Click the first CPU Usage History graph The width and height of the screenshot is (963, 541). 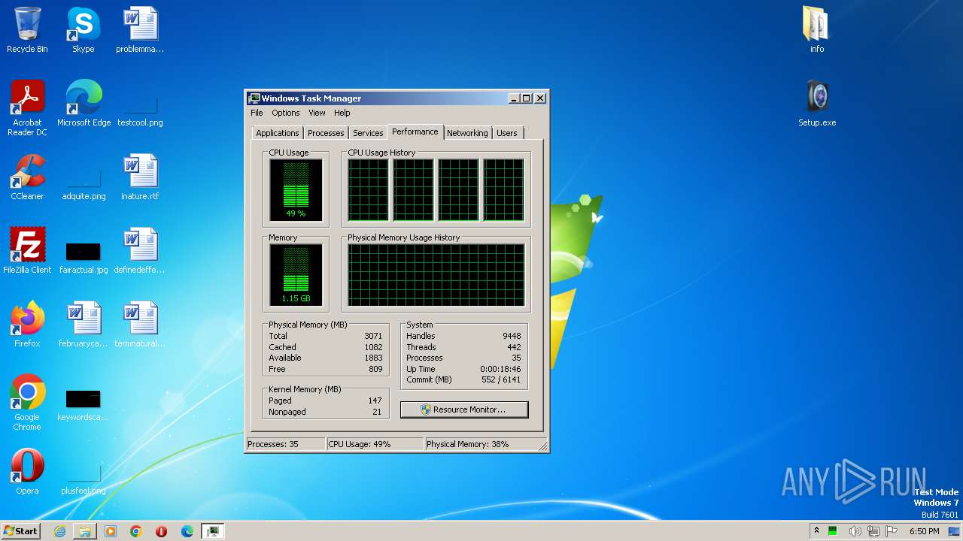click(x=368, y=190)
